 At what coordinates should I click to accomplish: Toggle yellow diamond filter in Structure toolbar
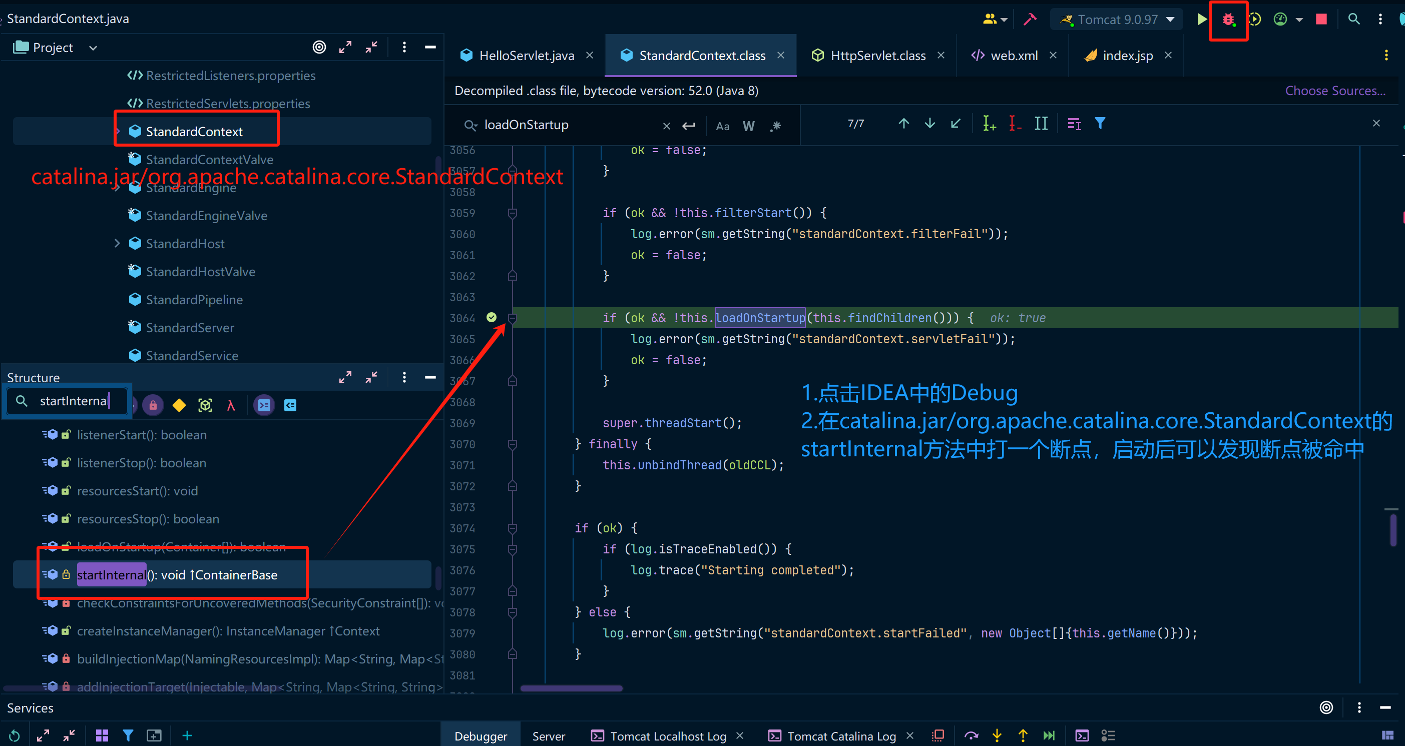pos(179,405)
